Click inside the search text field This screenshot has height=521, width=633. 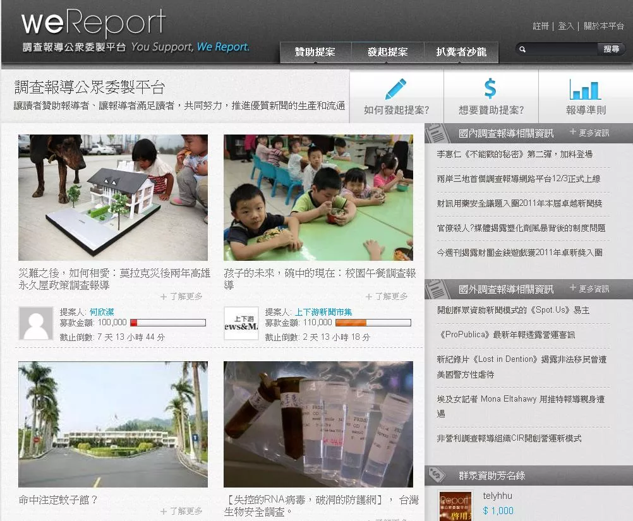click(562, 49)
